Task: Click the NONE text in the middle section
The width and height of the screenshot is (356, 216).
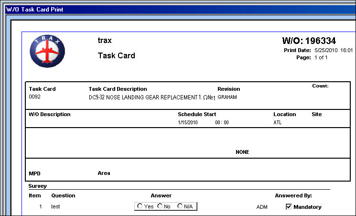Action: tap(242, 152)
